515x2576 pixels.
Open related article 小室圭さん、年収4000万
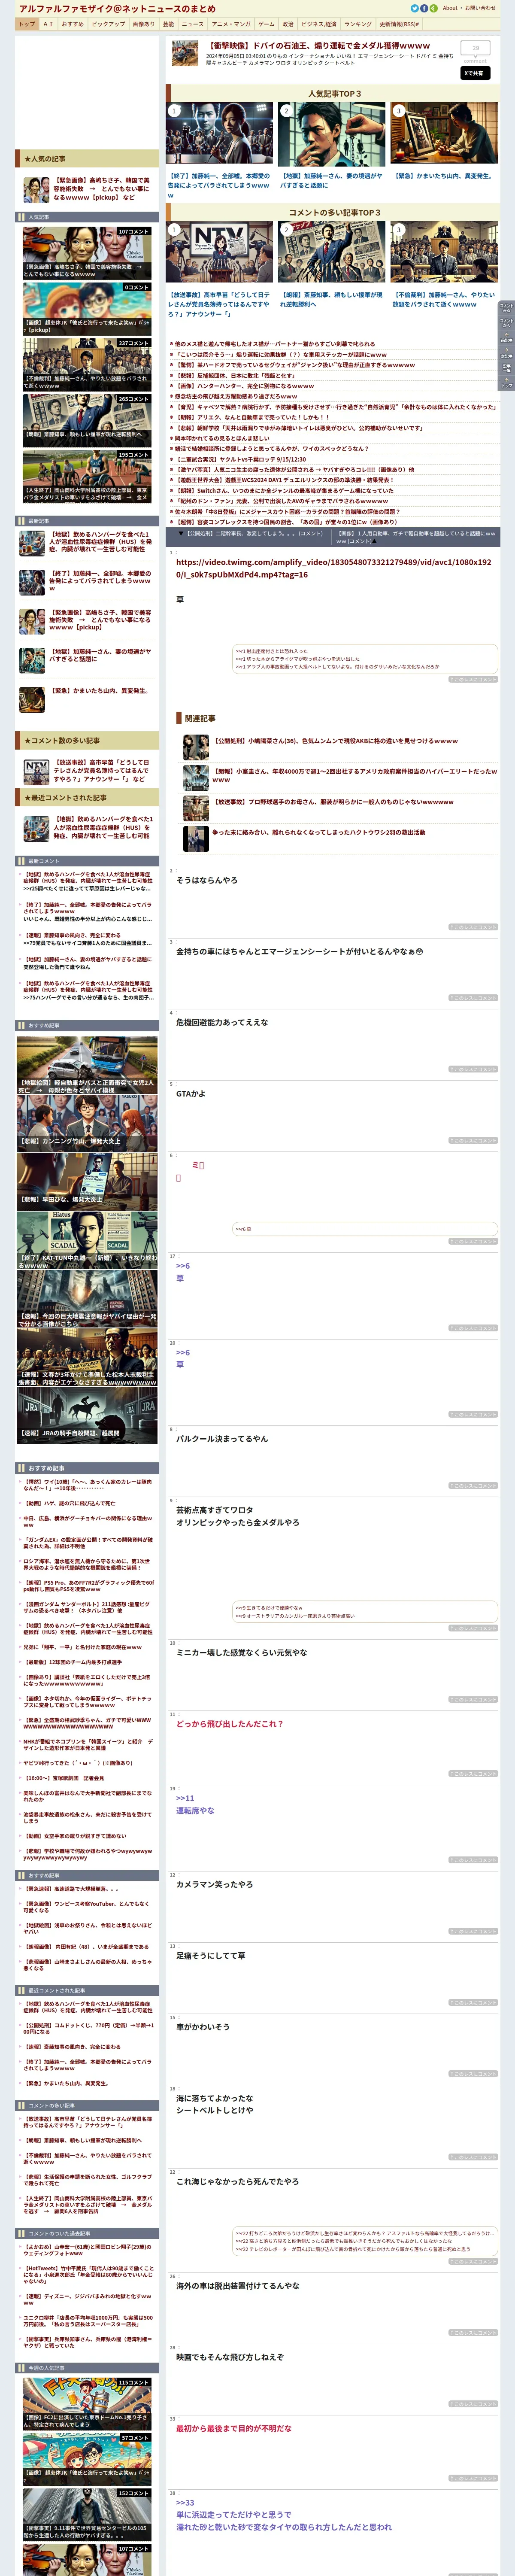354,775
